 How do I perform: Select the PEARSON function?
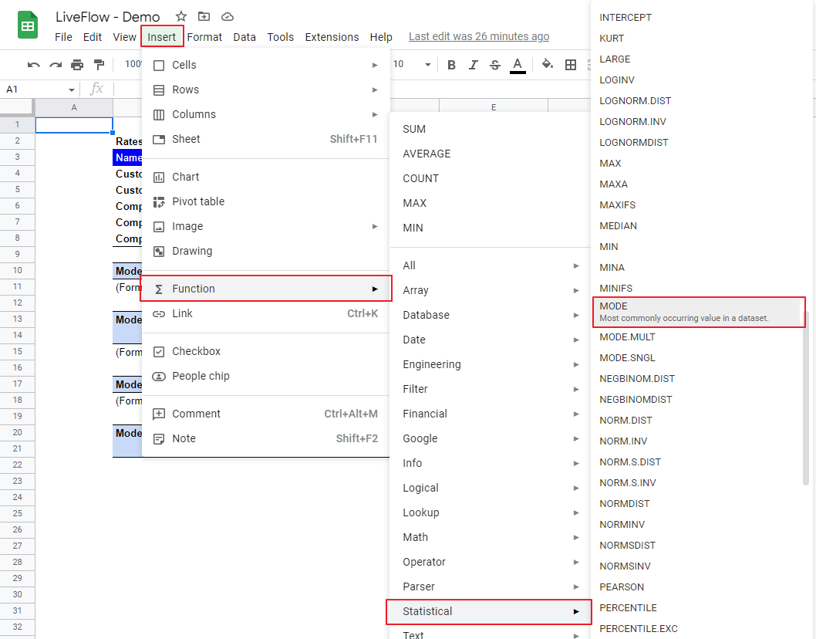click(x=697, y=587)
